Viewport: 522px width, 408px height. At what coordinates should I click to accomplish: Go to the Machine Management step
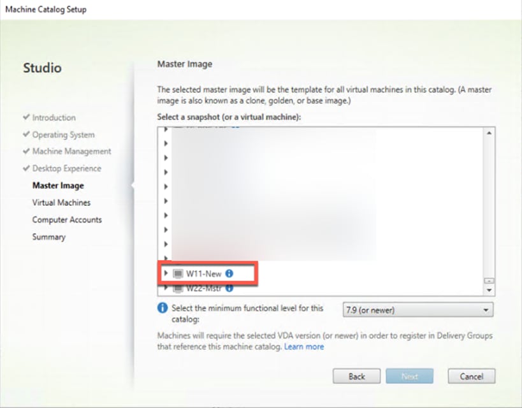click(x=71, y=151)
